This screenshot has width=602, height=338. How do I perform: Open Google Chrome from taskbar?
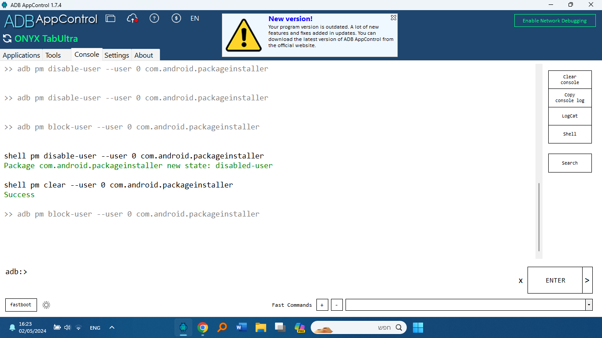[203, 327]
